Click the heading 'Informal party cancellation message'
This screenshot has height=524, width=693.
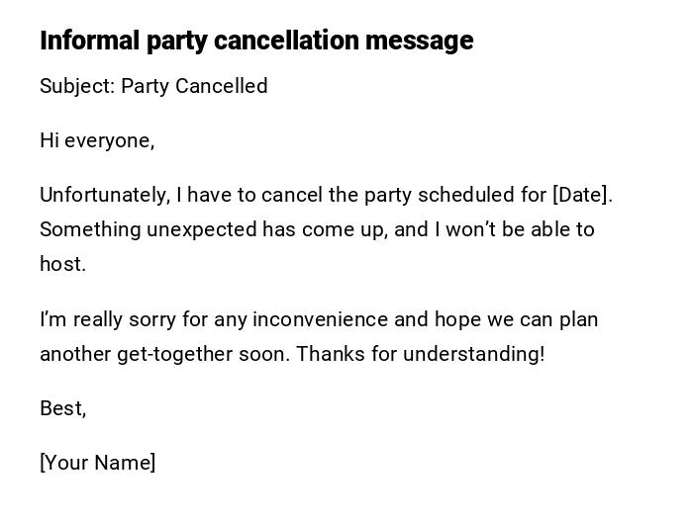pyautogui.click(x=256, y=41)
